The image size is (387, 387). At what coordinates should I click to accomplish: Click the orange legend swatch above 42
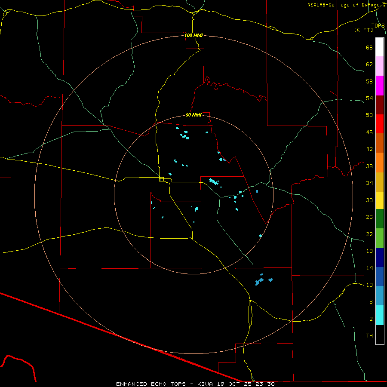pos(380,163)
